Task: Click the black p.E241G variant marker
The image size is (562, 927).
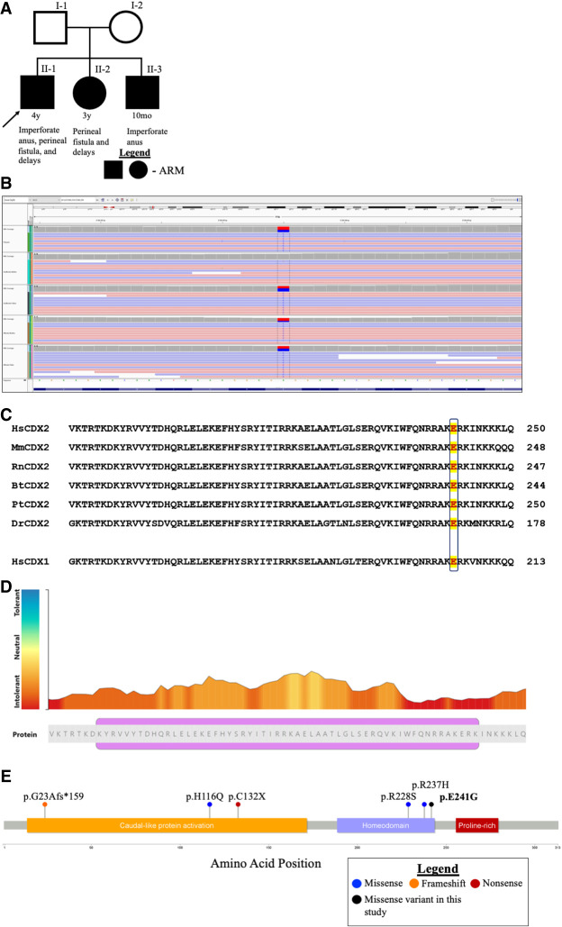Action: pos(431,804)
